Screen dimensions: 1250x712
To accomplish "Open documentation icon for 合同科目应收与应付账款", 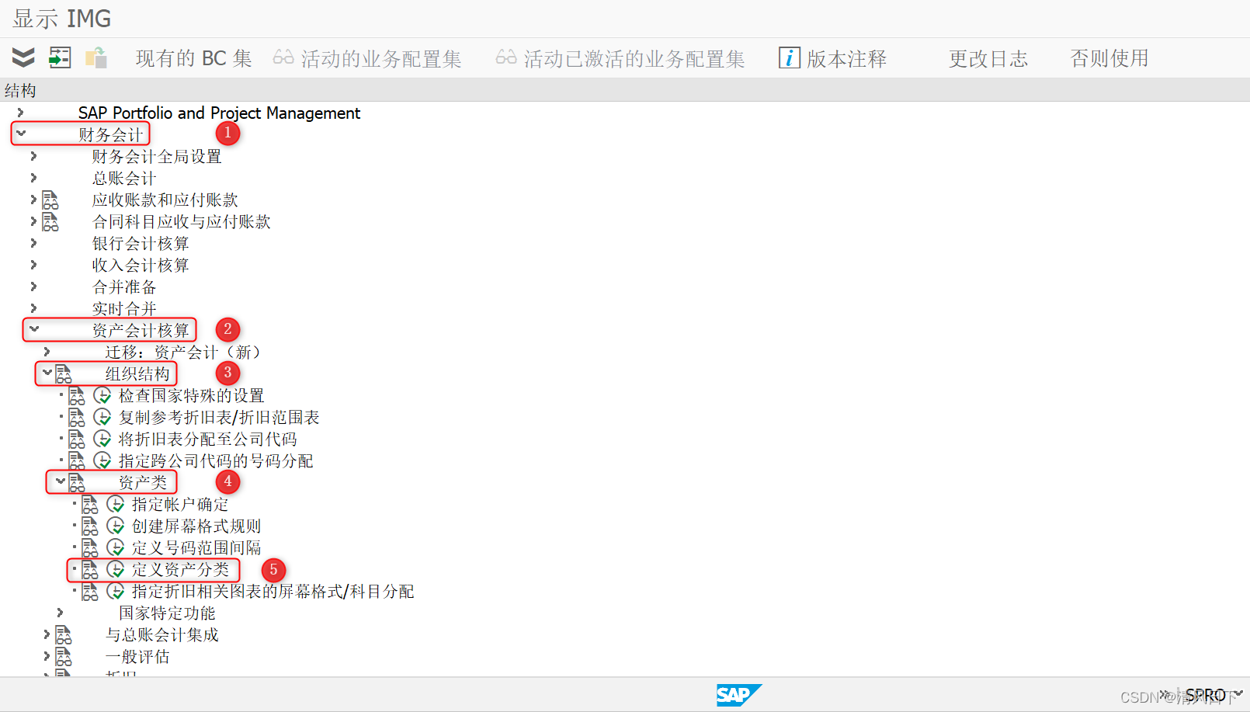I will pos(50,222).
